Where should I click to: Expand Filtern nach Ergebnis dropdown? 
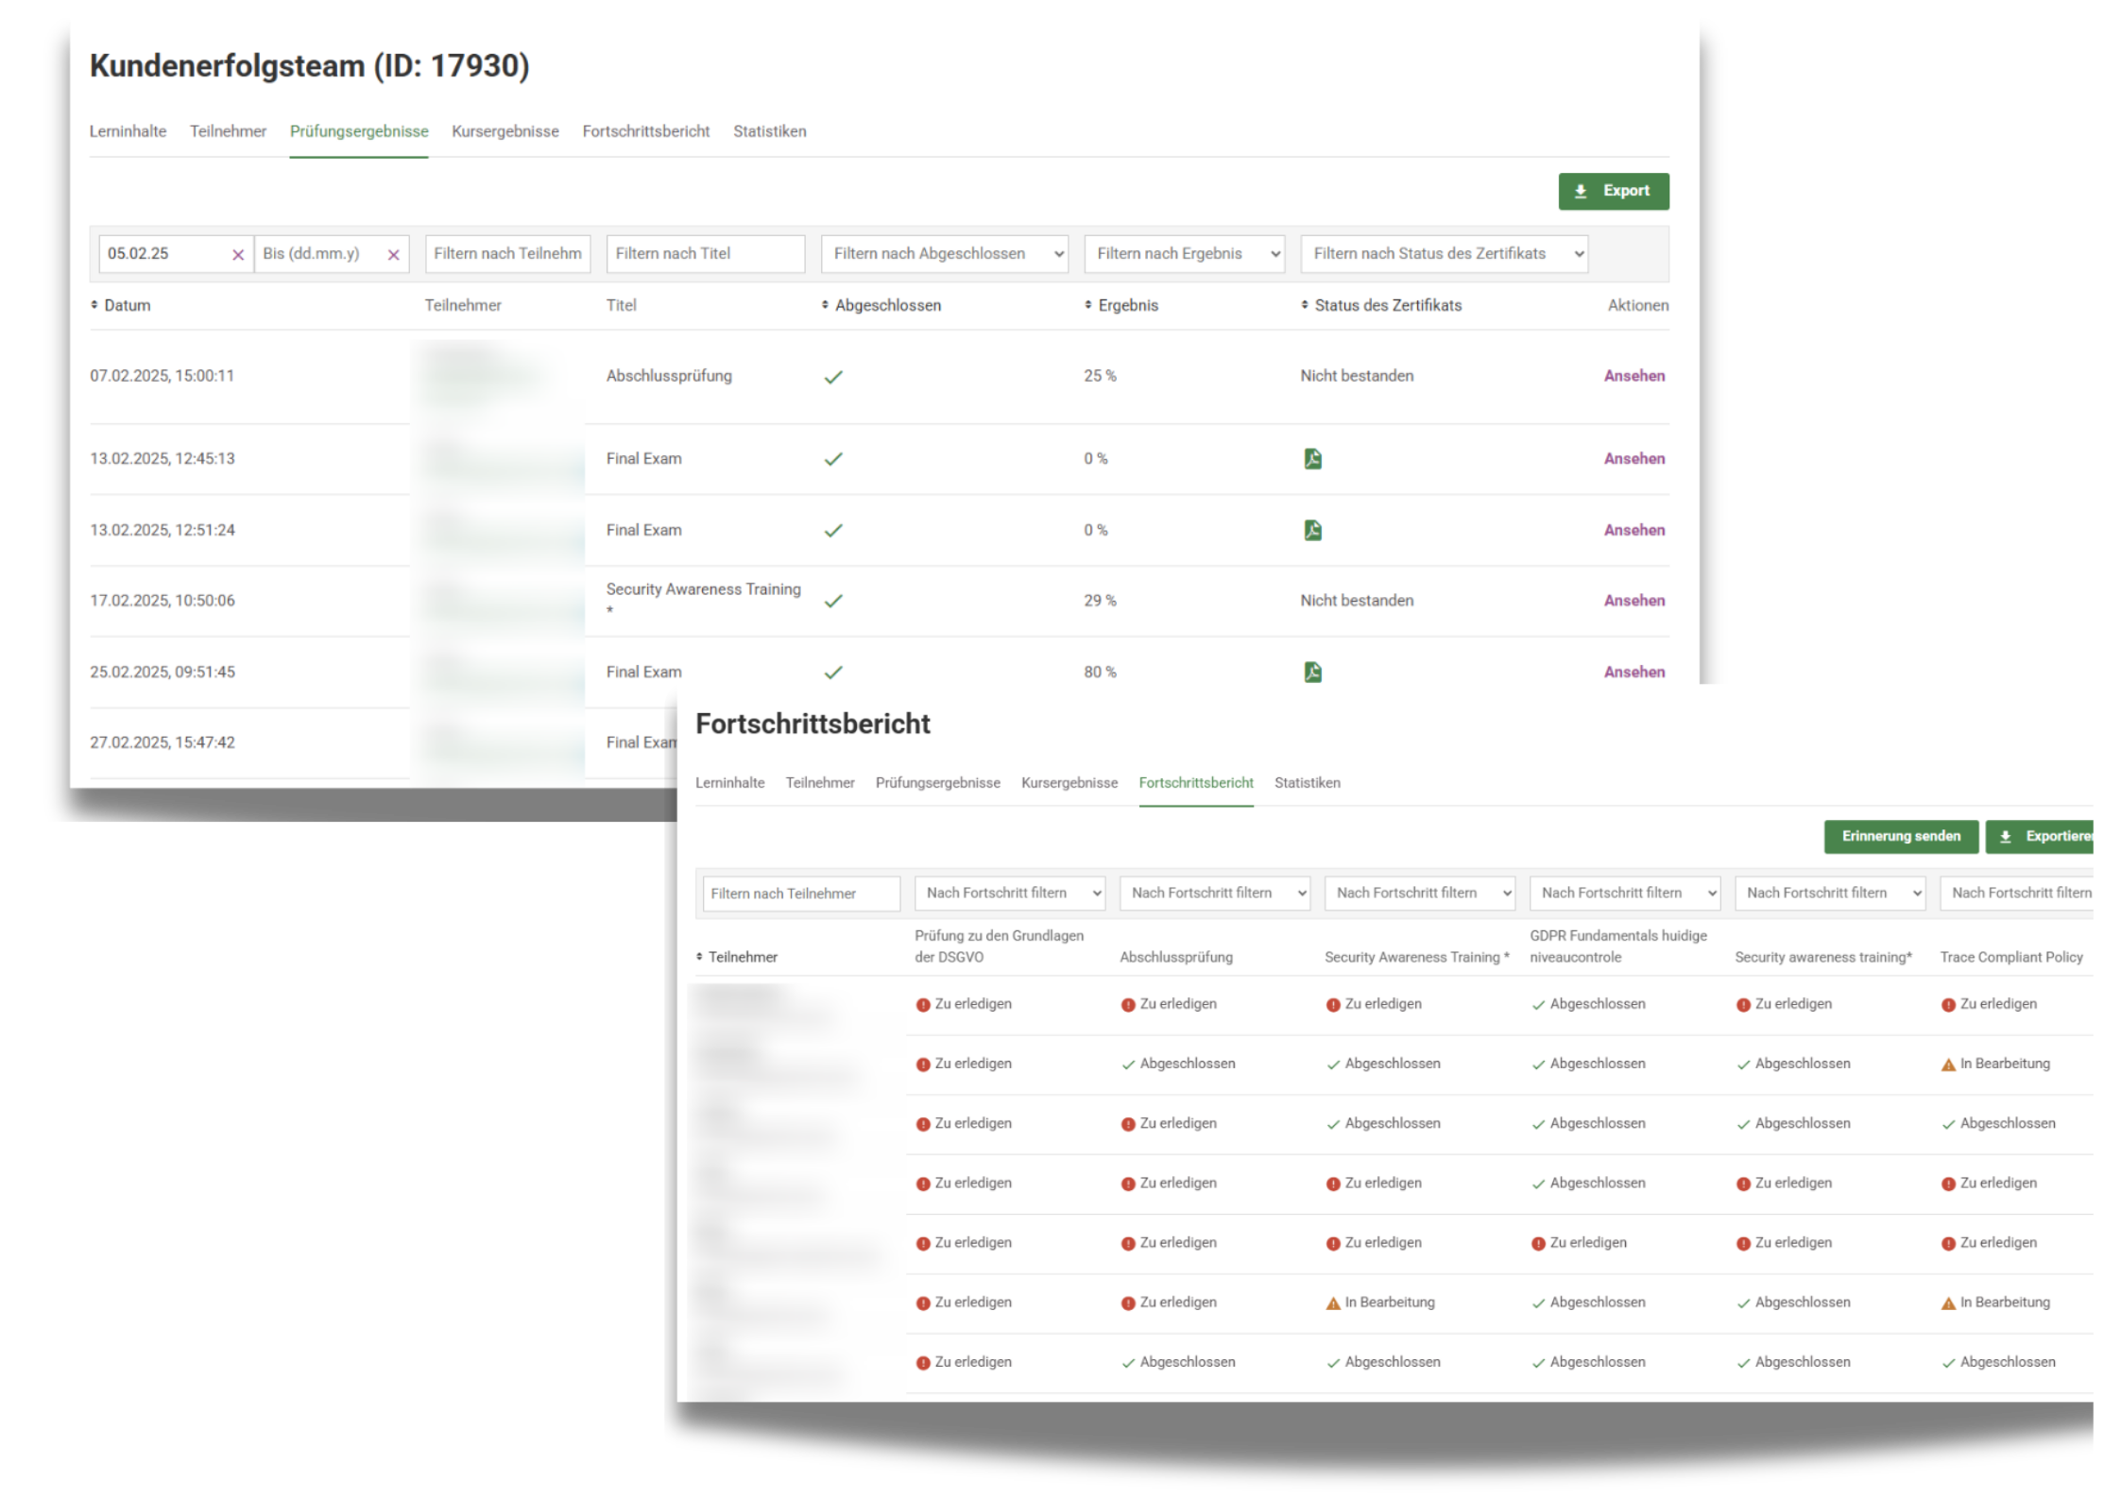[x=1184, y=254]
